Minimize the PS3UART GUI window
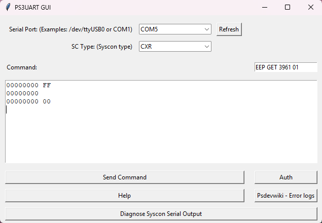Image resolution: width=322 pixels, height=223 pixels. point(264,8)
